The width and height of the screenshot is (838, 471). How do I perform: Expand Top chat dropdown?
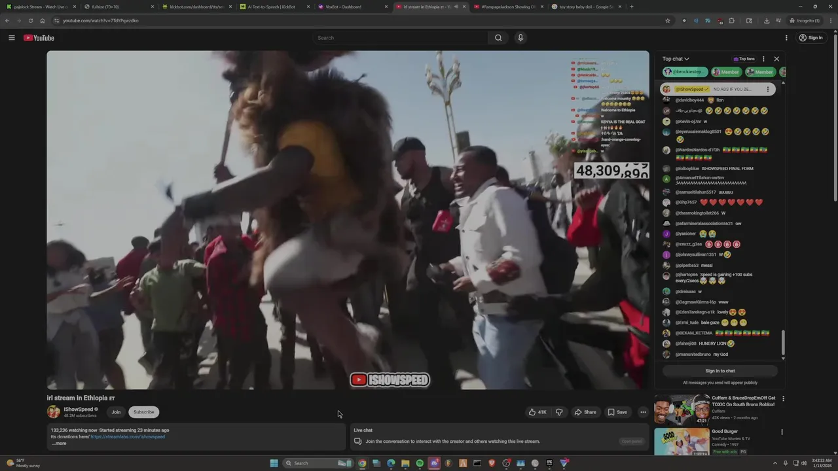pos(676,59)
